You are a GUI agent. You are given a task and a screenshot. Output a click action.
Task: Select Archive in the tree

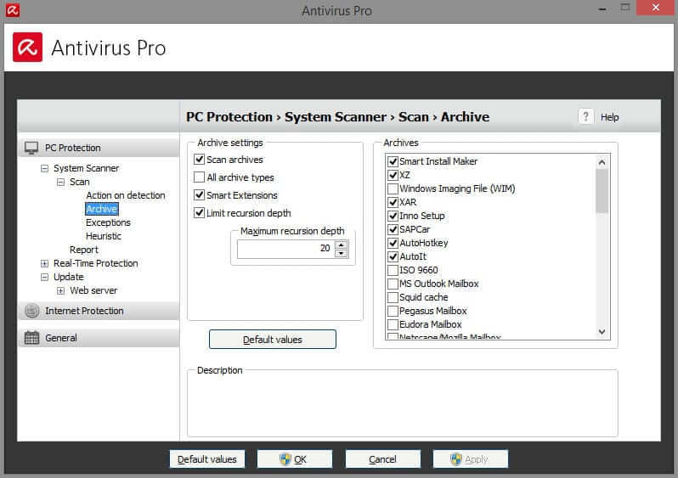pyautogui.click(x=102, y=209)
